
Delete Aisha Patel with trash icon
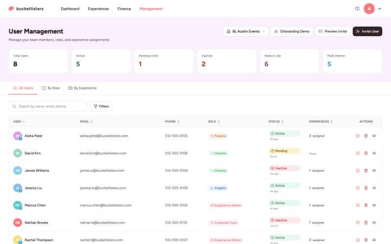click(366, 136)
